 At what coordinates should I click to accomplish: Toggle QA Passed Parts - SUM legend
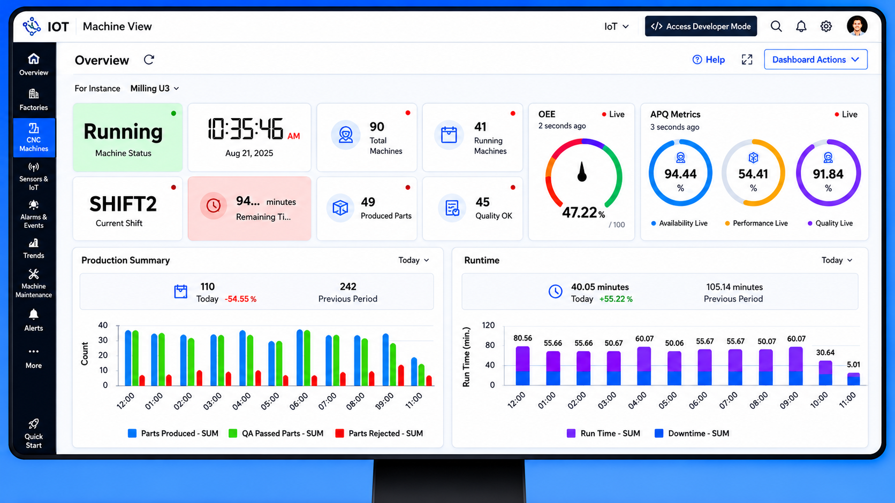276,434
